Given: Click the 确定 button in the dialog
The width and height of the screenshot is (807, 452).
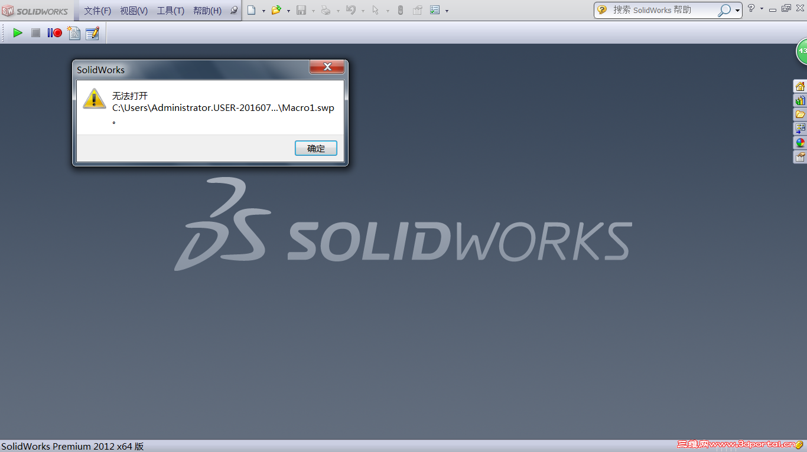Looking at the screenshot, I should pos(316,148).
